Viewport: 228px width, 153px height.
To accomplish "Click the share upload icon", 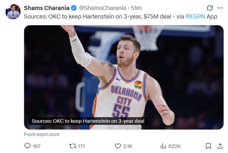I will click(x=220, y=146).
